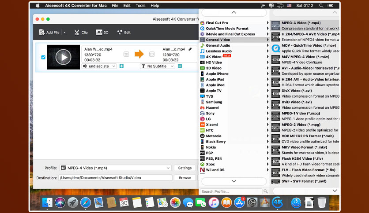The width and height of the screenshot is (369, 213).
Task: Open Photos app from the Dock
Action: point(175,202)
